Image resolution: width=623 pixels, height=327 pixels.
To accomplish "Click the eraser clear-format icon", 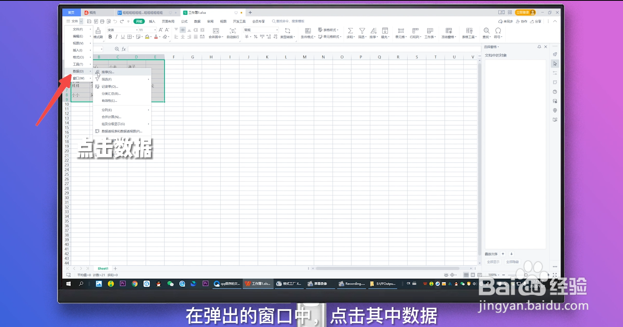I will [x=165, y=37].
